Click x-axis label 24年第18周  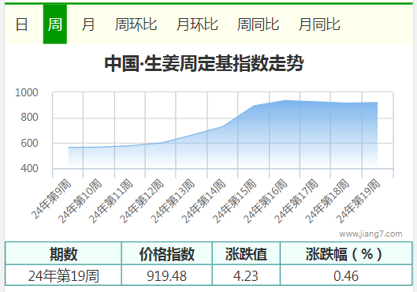[327, 201]
